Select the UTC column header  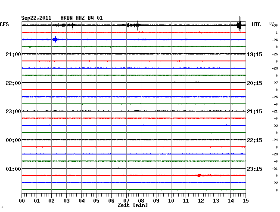(x=256, y=24)
